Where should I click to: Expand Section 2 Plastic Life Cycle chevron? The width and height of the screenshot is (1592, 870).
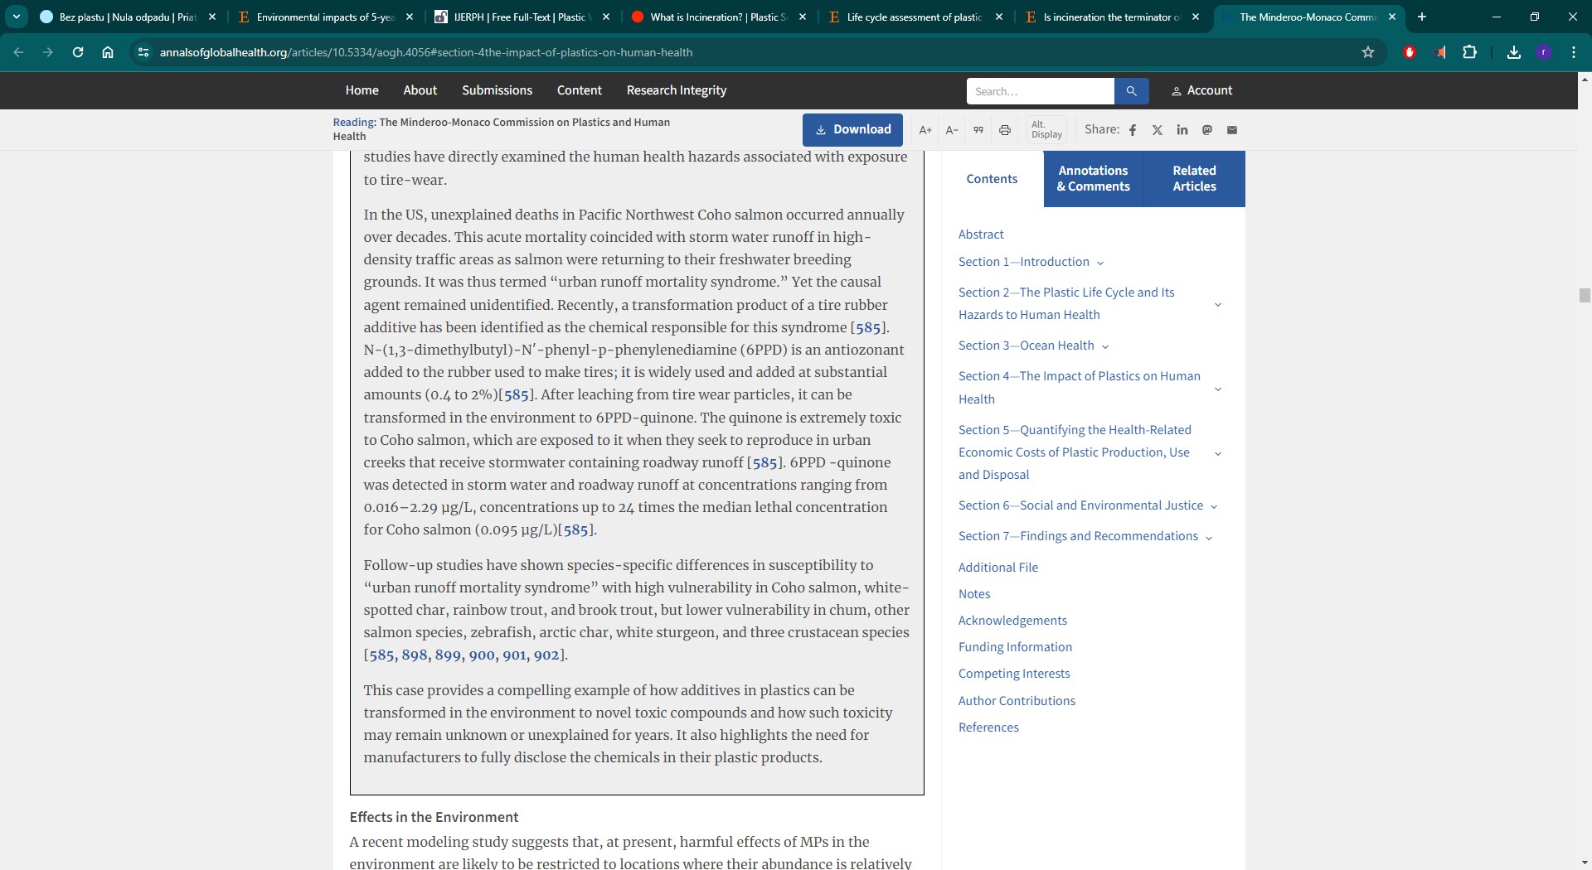pyautogui.click(x=1218, y=304)
